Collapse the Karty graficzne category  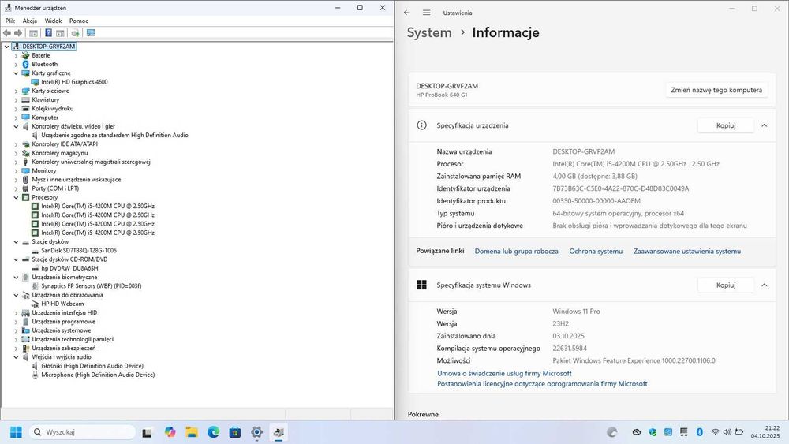(x=16, y=73)
